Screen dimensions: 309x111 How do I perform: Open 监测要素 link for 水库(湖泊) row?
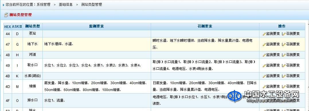[x=273, y=76]
